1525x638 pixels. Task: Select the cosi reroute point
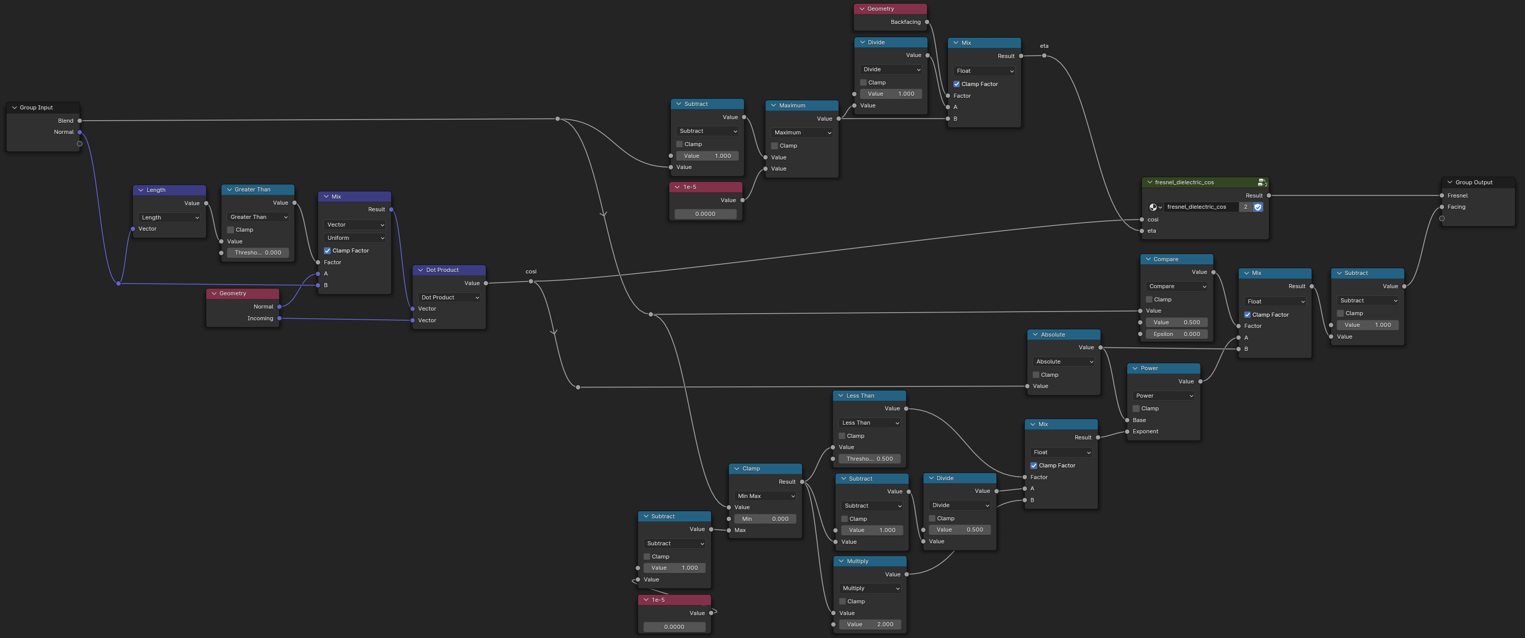(x=531, y=282)
